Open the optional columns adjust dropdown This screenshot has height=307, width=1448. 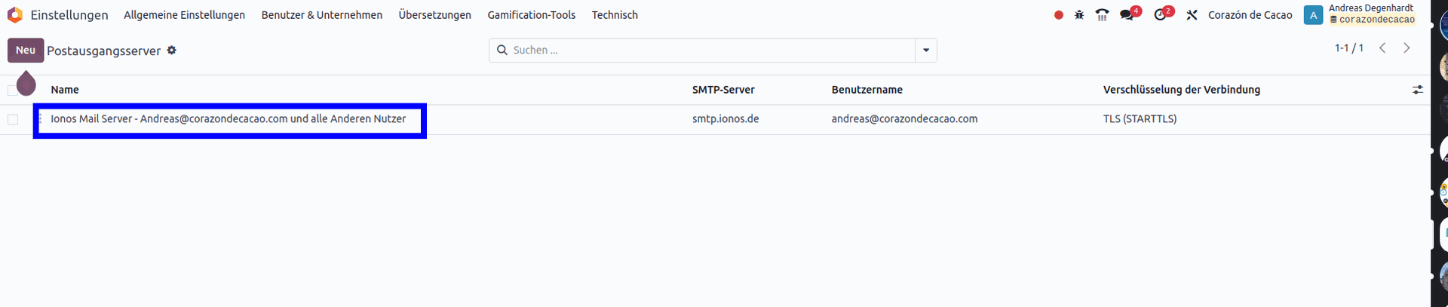point(1417,90)
